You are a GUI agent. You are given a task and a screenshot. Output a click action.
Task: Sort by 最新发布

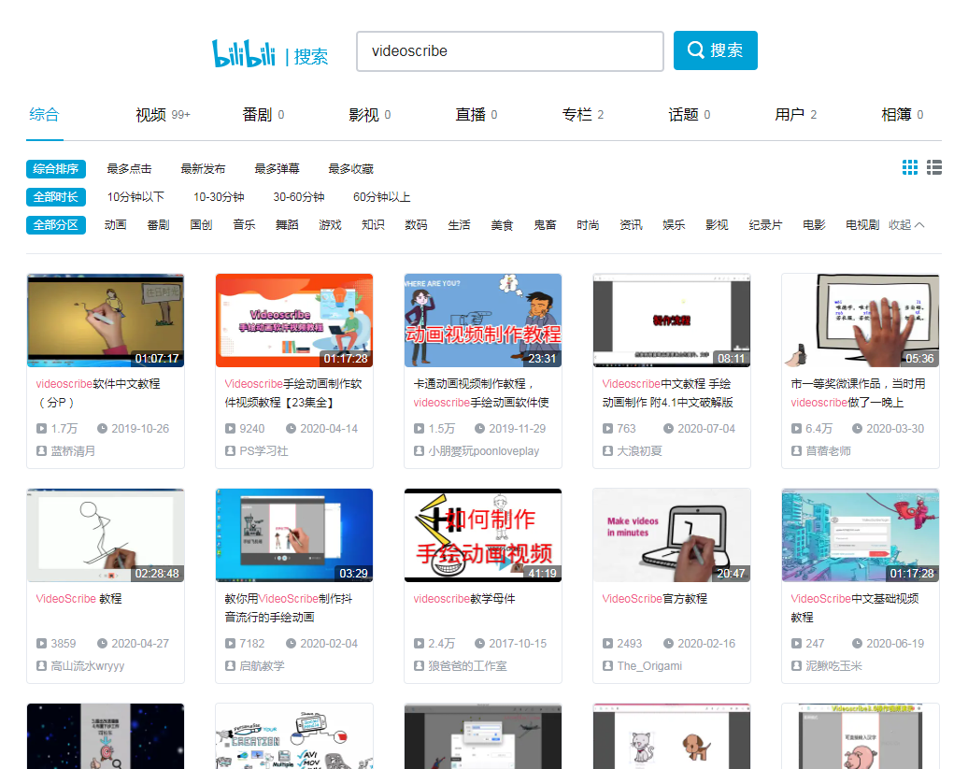click(x=203, y=168)
